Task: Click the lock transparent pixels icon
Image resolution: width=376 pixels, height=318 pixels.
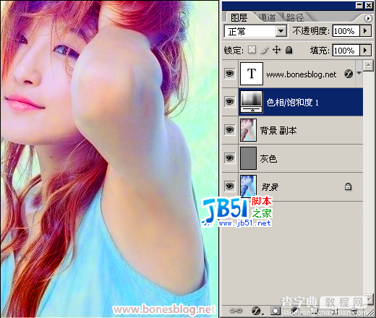Action: 252,50
